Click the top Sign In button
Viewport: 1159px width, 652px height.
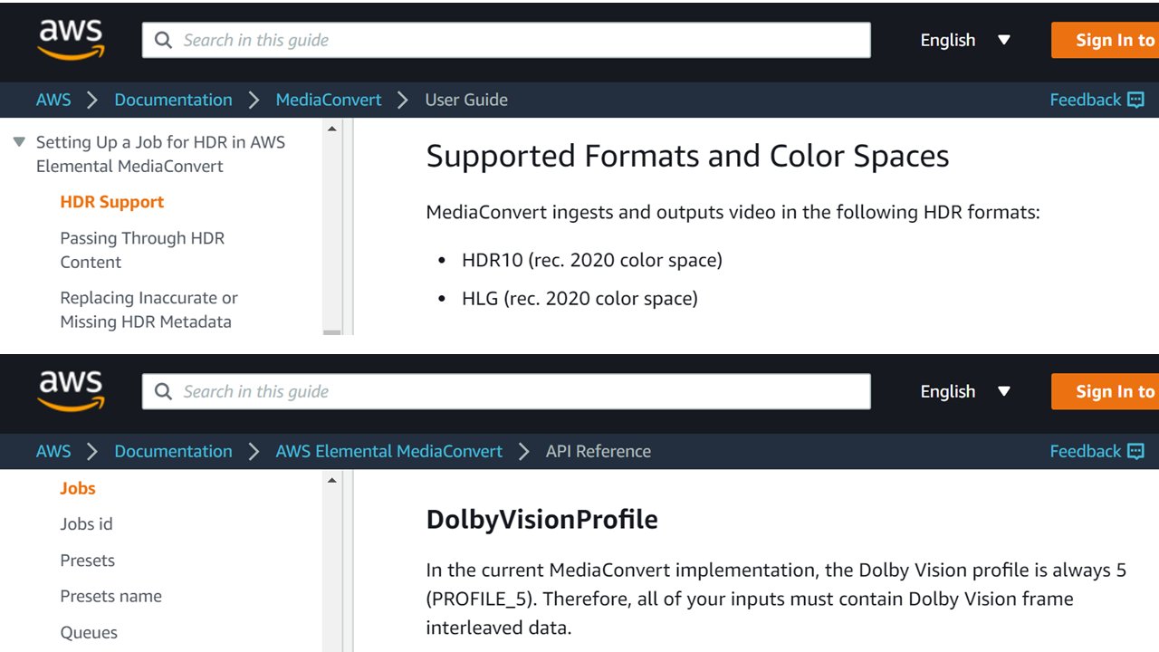click(1105, 40)
